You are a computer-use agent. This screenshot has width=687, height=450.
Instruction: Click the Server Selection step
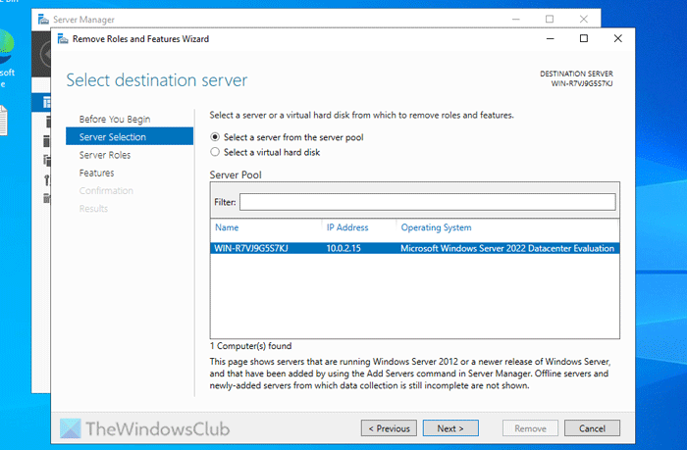coord(112,137)
